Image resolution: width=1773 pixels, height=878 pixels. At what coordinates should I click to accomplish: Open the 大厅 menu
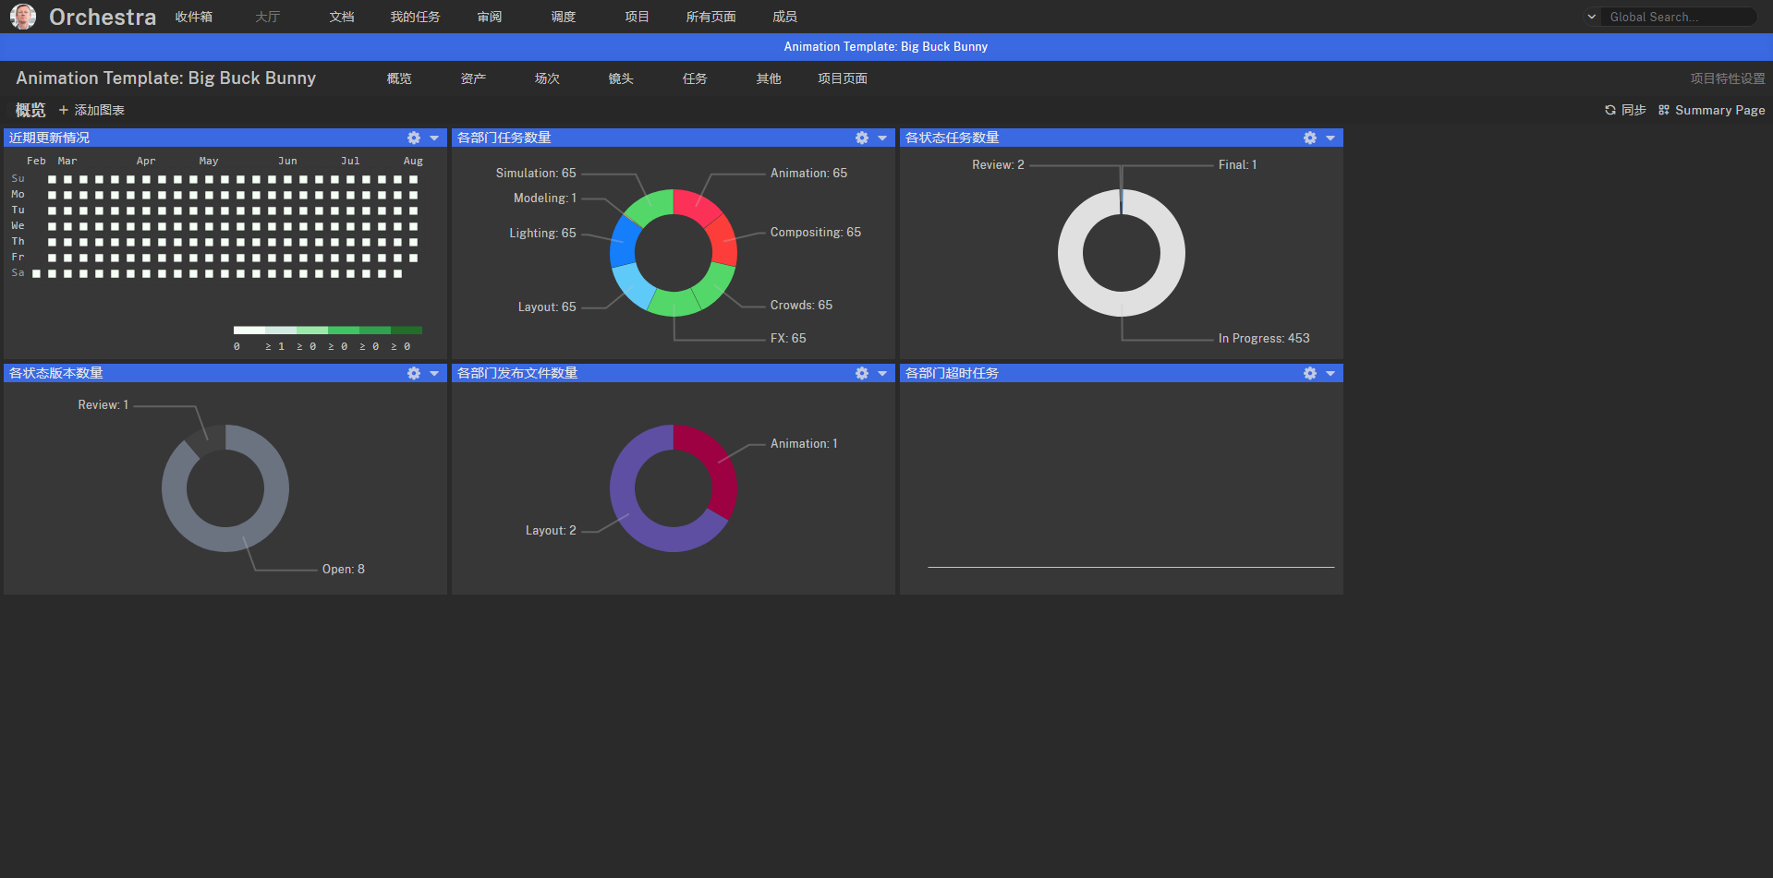coord(268,17)
